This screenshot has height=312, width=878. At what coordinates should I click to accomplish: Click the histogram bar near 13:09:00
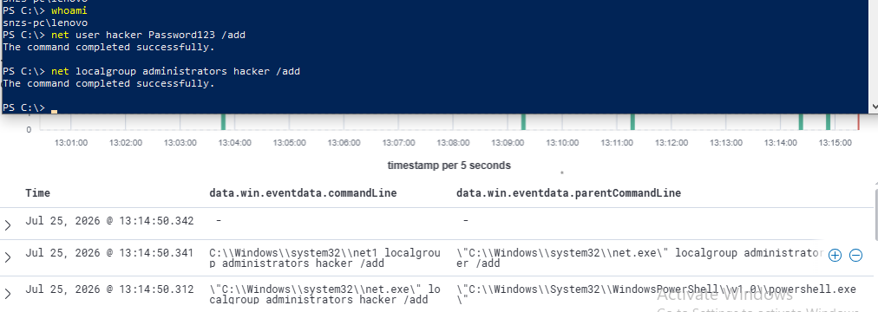pyautogui.click(x=523, y=122)
